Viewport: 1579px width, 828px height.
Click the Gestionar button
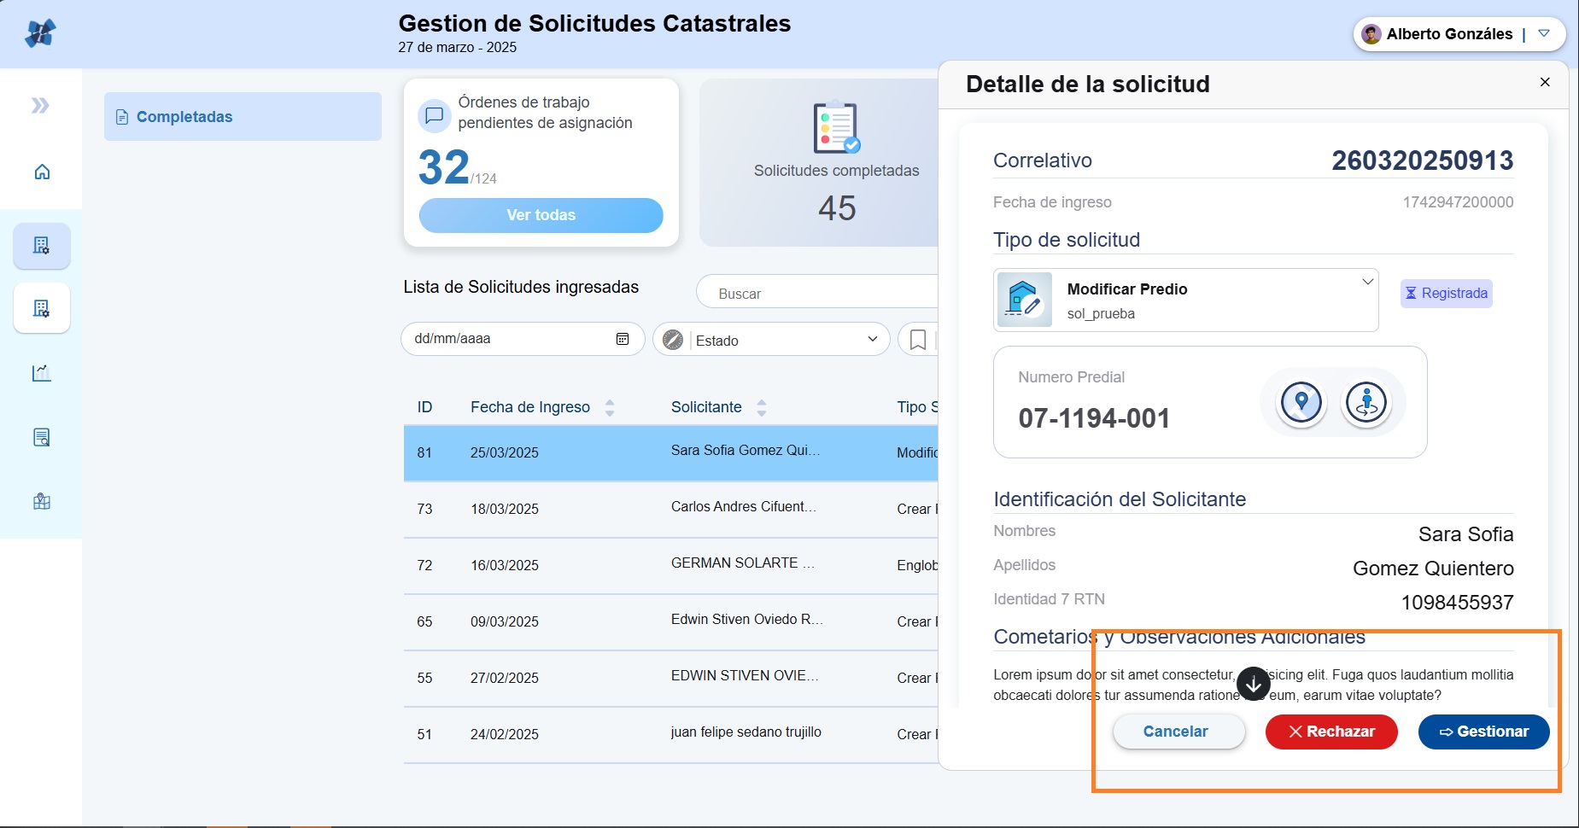click(x=1483, y=732)
